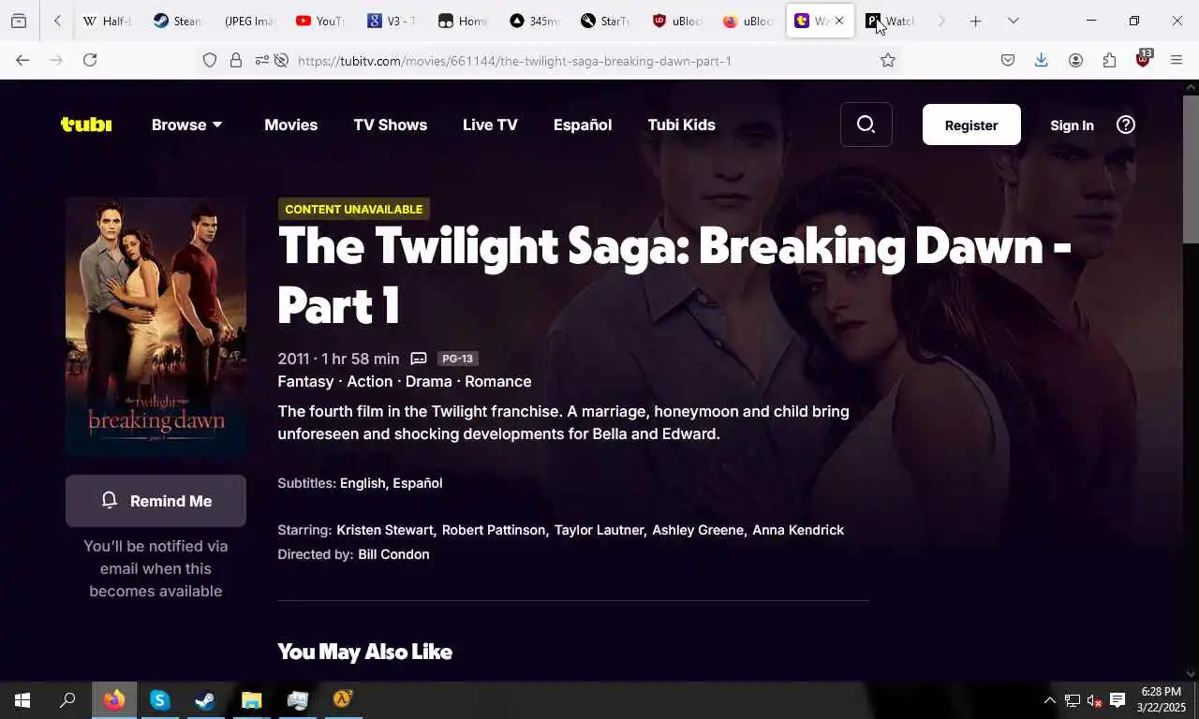Open Anna Kendrick's page
Viewport: 1199px width, 719px height.
798,530
